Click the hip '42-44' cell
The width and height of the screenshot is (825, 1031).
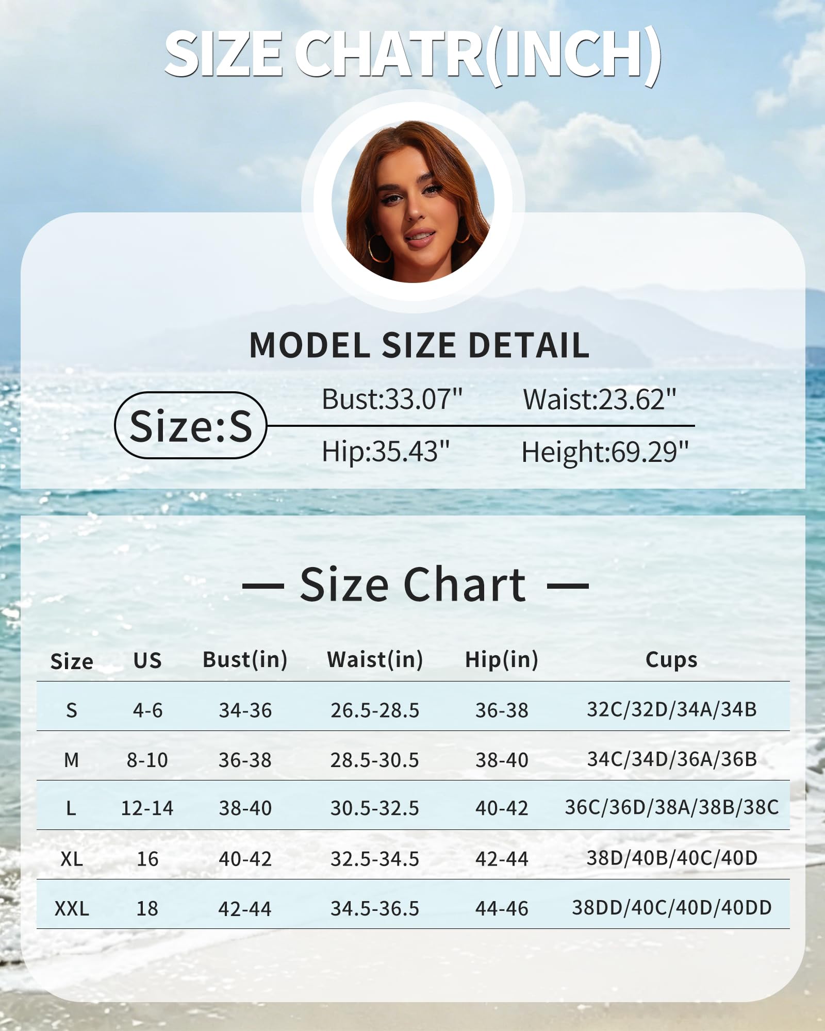(x=502, y=859)
